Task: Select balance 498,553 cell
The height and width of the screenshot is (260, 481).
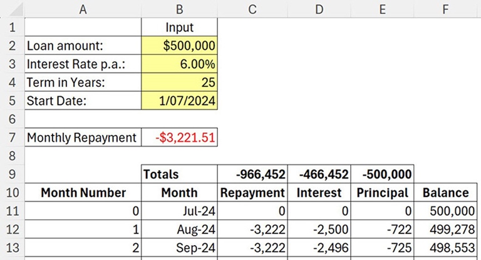Action: [x=445, y=247]
